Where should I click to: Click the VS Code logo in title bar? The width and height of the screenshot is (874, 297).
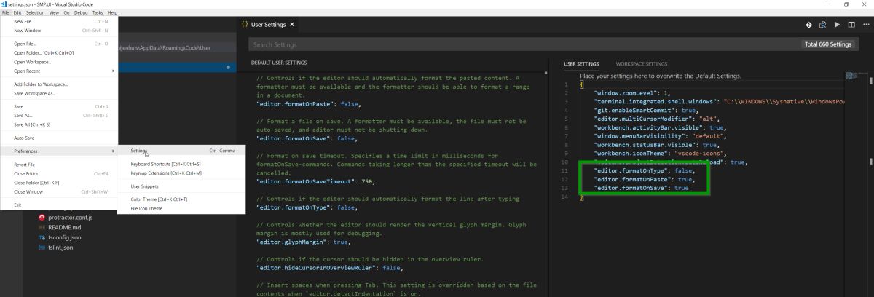click(4, 4)
